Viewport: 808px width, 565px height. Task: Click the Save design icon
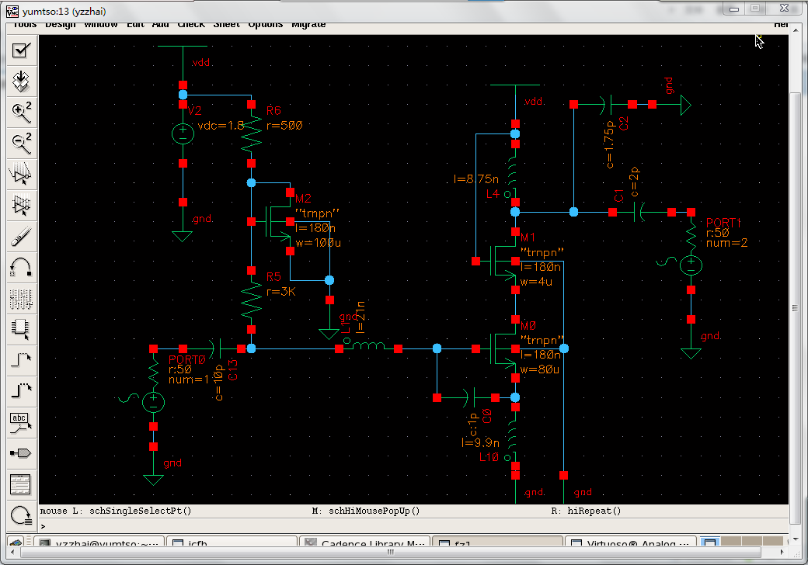click(22, 81)
